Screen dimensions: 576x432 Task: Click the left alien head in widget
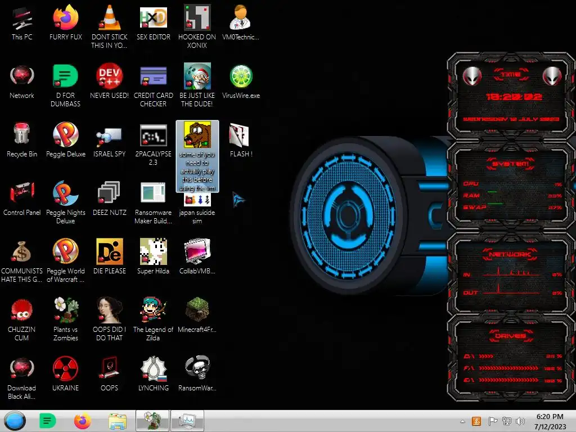pyautogui.click(x=472, y=76)
